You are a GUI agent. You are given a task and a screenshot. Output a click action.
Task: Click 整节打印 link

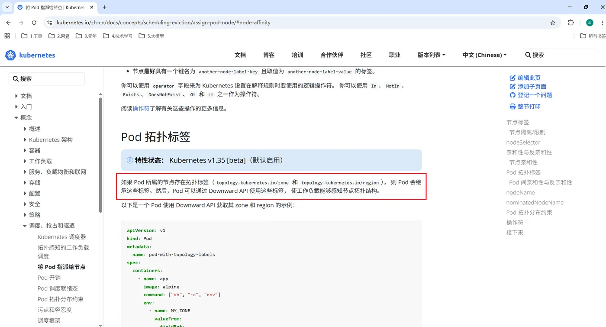[x=525, y=107]
